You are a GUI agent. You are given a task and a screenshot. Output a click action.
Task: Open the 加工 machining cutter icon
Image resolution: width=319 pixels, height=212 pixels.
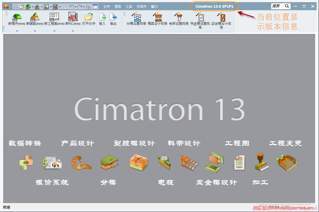pos(262,162)
